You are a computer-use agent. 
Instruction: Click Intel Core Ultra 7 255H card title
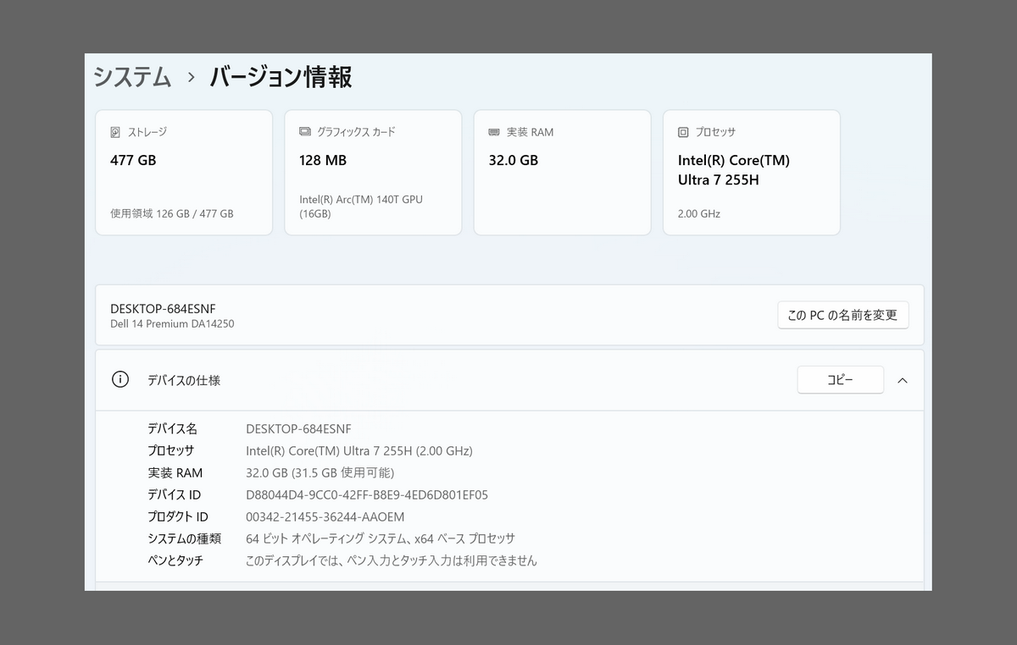coord(733,170)
